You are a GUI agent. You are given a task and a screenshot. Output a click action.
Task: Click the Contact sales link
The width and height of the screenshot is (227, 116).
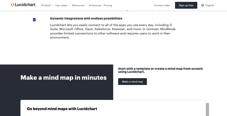(162, 5)
